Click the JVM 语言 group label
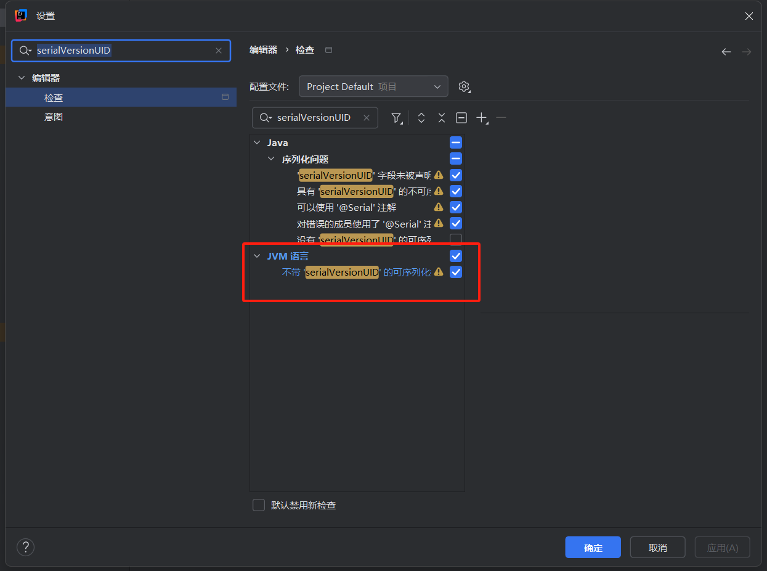 (288, 256)
